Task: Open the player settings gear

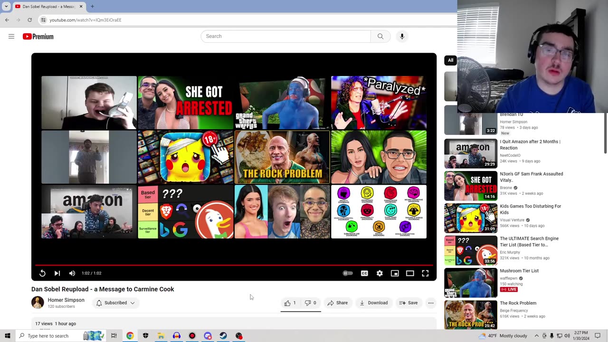Action: click(x=380, y=273)
